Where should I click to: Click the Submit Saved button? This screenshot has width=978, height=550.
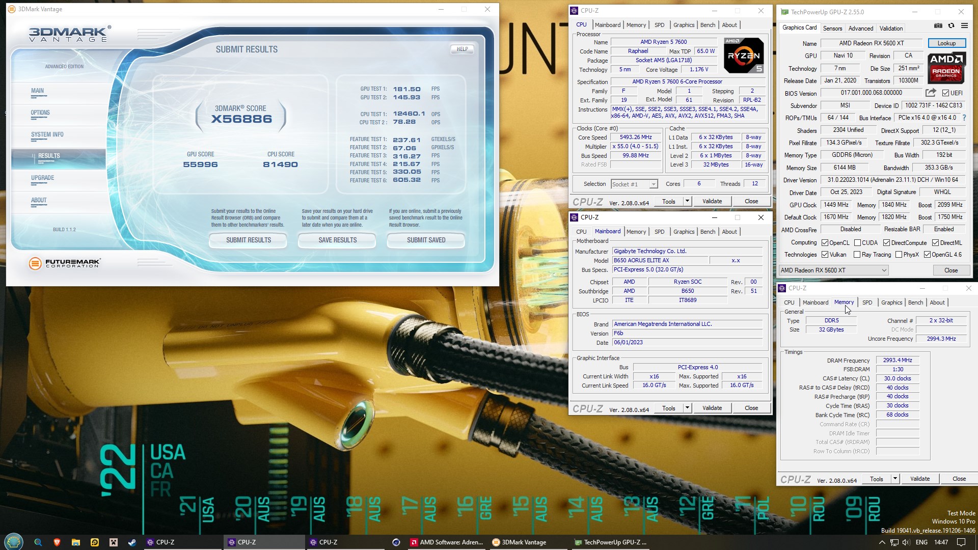(426, 240)
